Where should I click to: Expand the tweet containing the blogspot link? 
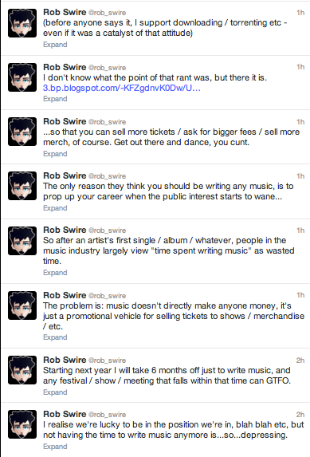[55, 99]
